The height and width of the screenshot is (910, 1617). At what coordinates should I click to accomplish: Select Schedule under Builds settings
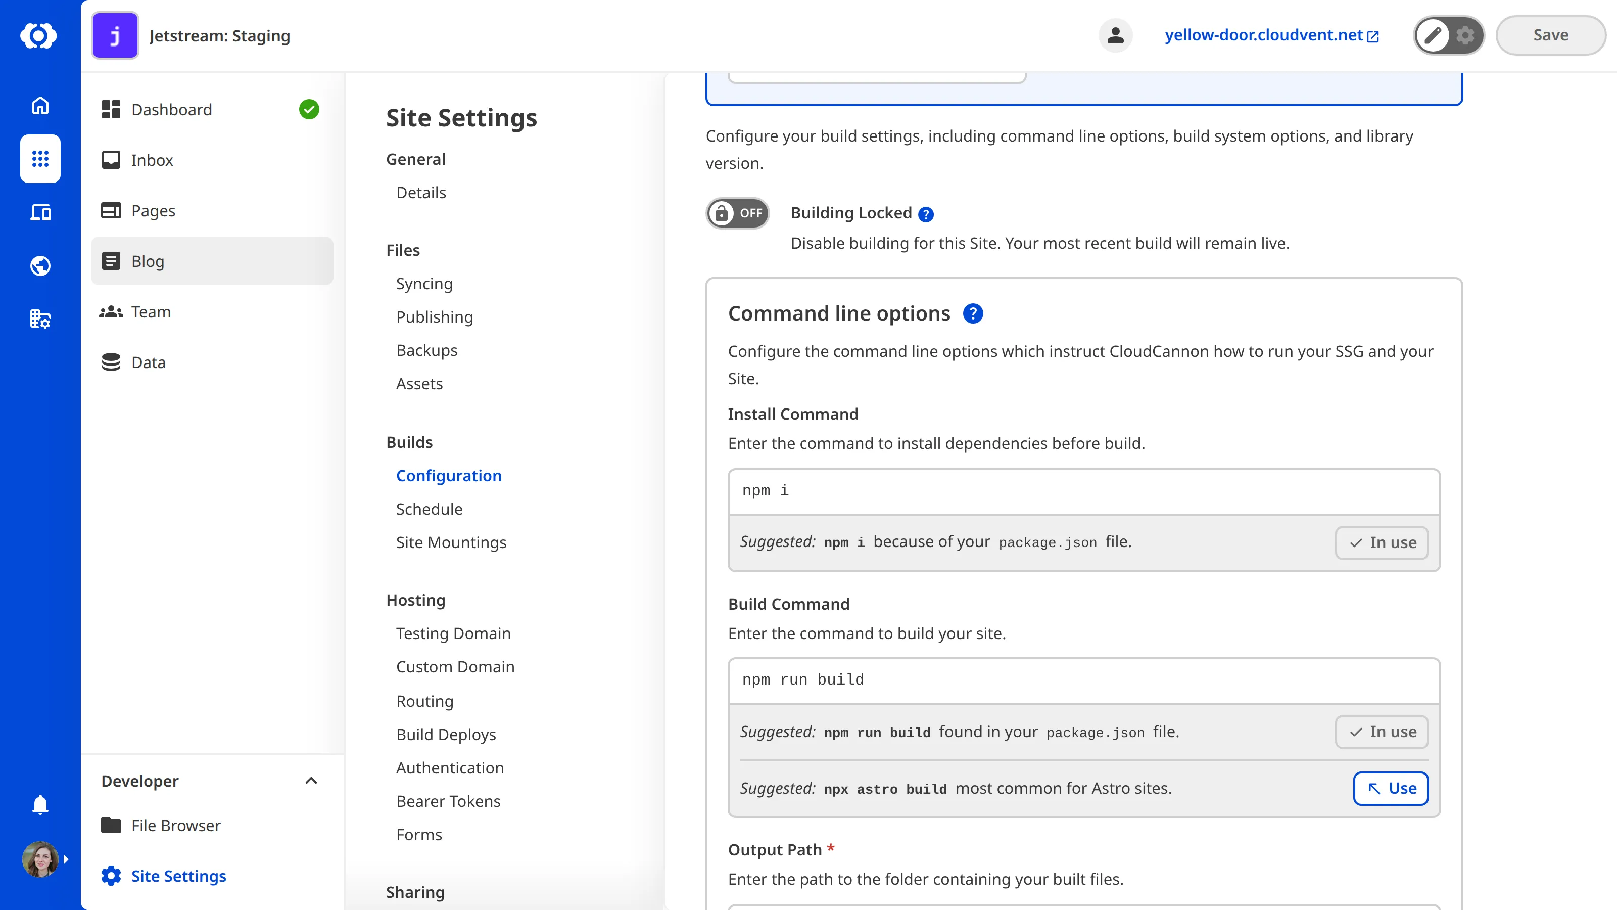[429, 509]
